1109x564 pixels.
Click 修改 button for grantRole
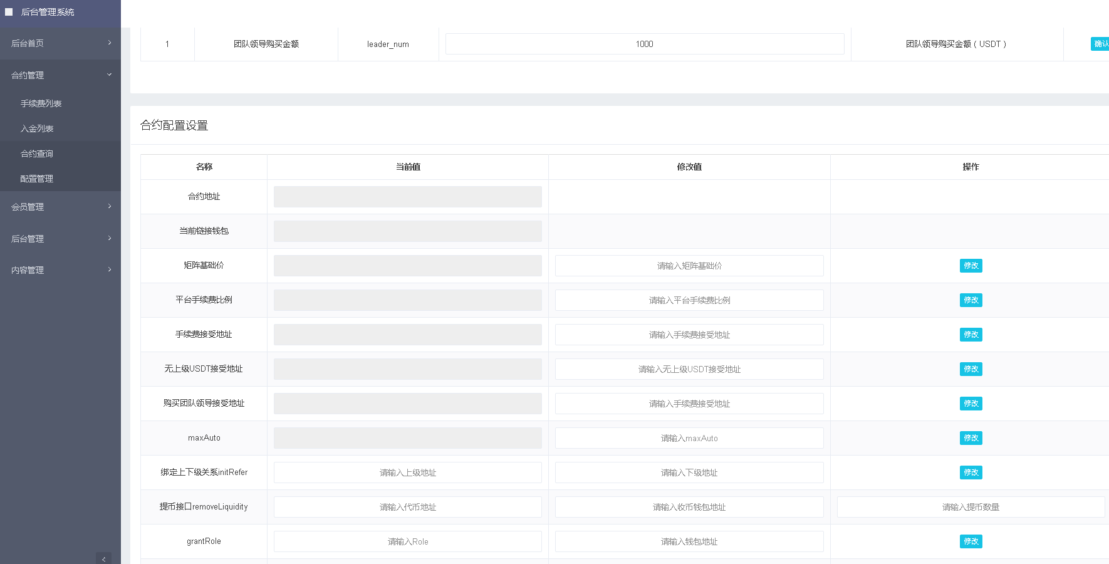(971, 541)
